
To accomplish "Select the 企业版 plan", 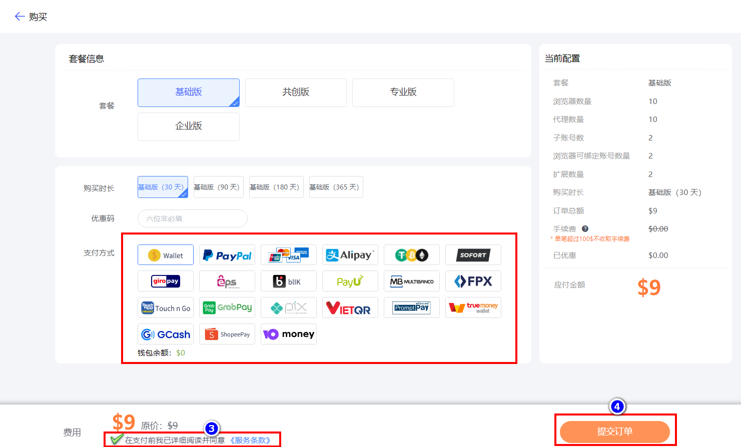I will 189,126.
